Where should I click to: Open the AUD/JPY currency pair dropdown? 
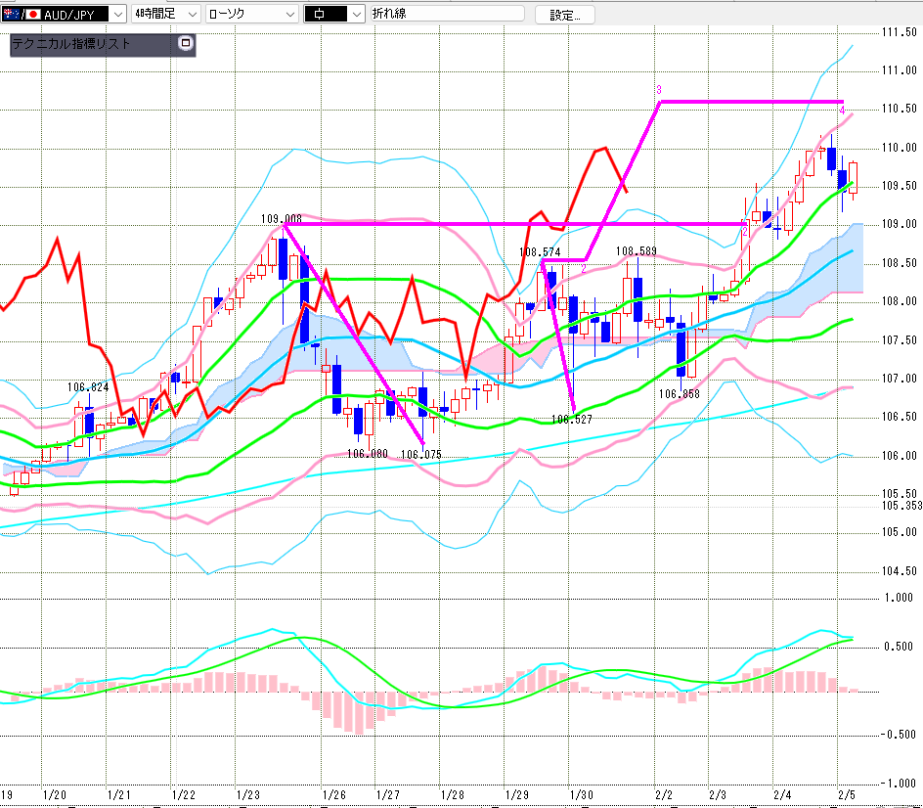[x=115, y=14]
